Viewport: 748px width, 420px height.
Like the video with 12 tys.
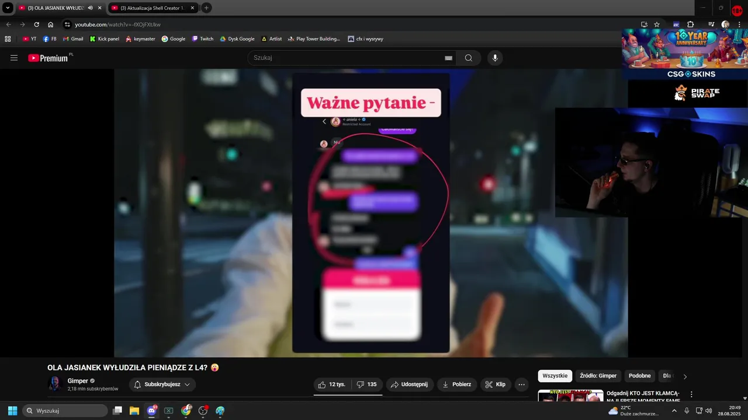332,384
